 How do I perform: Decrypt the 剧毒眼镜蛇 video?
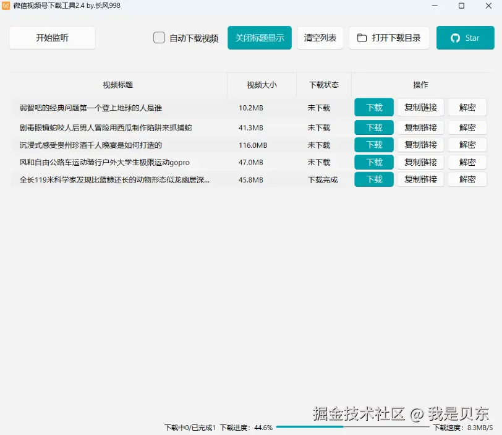[467, 127]
